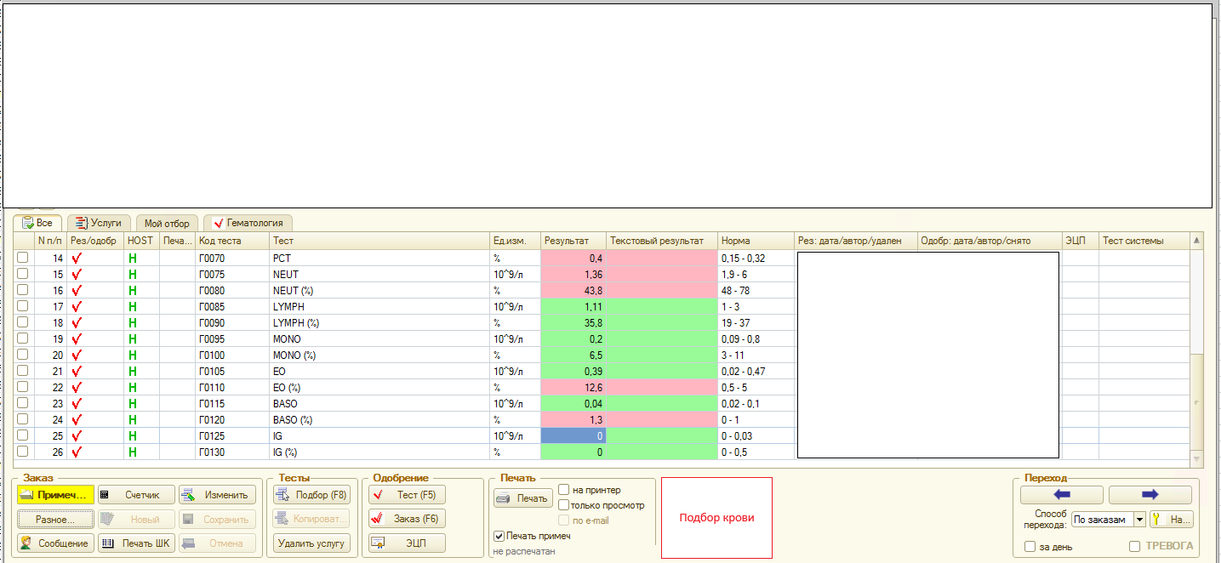Switch to the Гематология tab
Viewport: 1221px width, 563px height.
click(248, 223)
